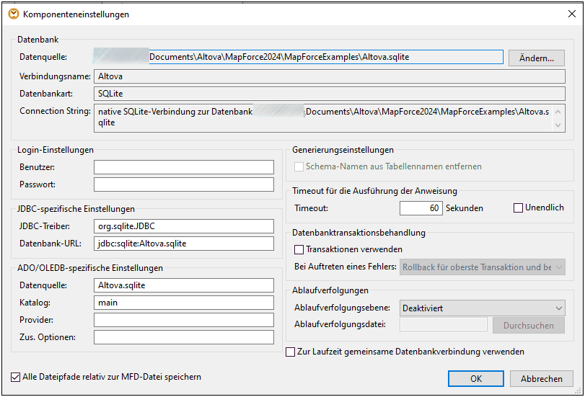Click the ADO/OLEDB Datenquelle field
The width and height of the screenshot is (585, 397).
pos(184,285)
